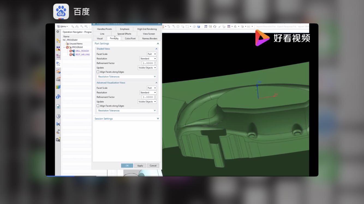Open Shaded Views Facet Scale dropdown

pos(152,54)
